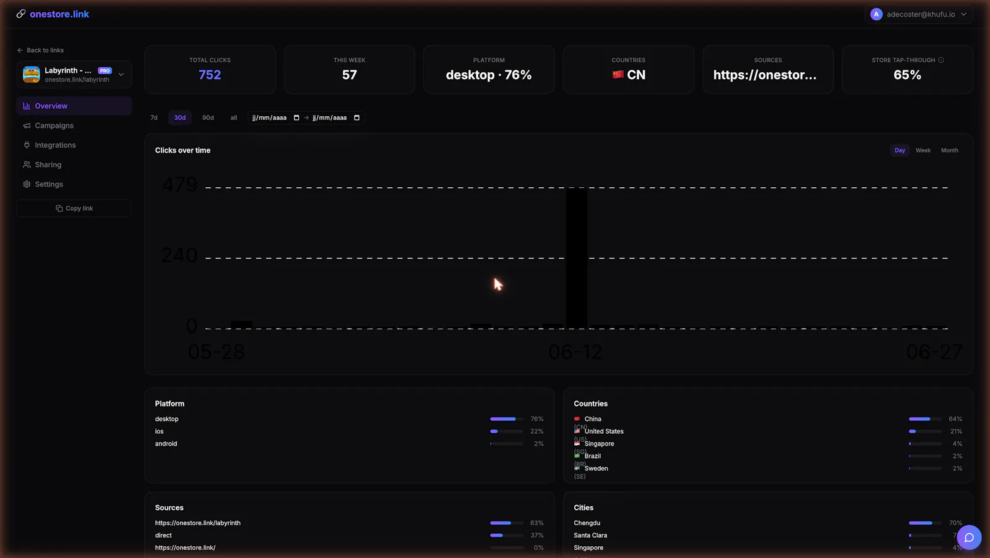990x558 pixels.
Task: Click the onestore.link brand name
Action: [x=59, y=14]
